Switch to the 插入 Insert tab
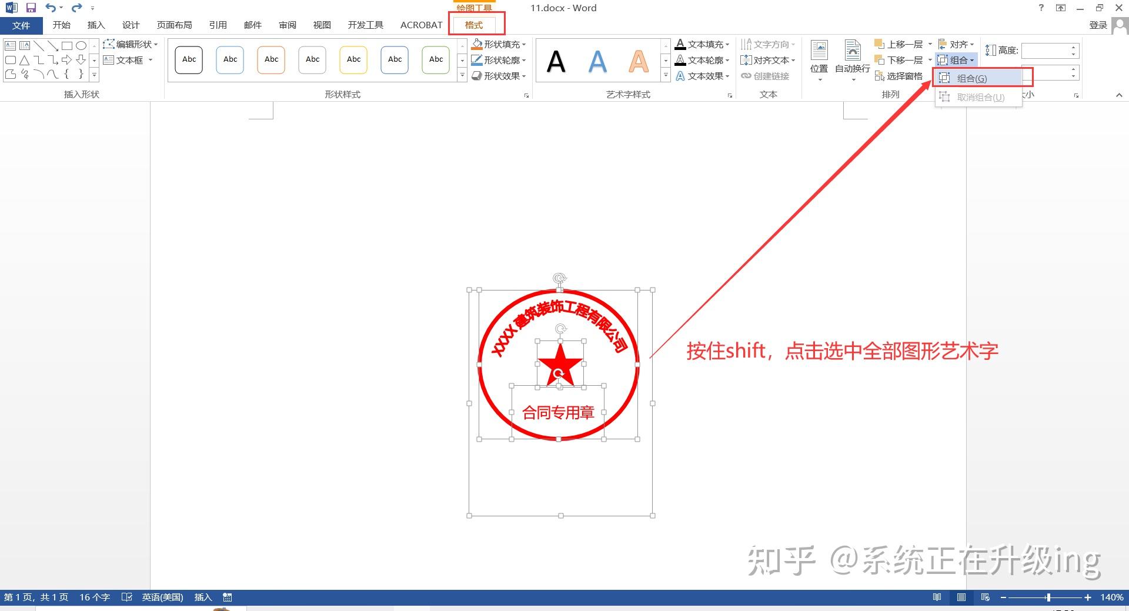1129x611 pixels. pos(96,25)
